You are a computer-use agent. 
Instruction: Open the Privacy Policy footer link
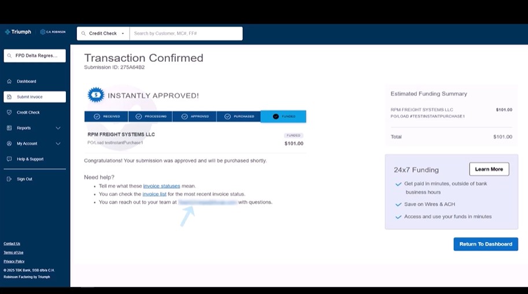point(14,261)
